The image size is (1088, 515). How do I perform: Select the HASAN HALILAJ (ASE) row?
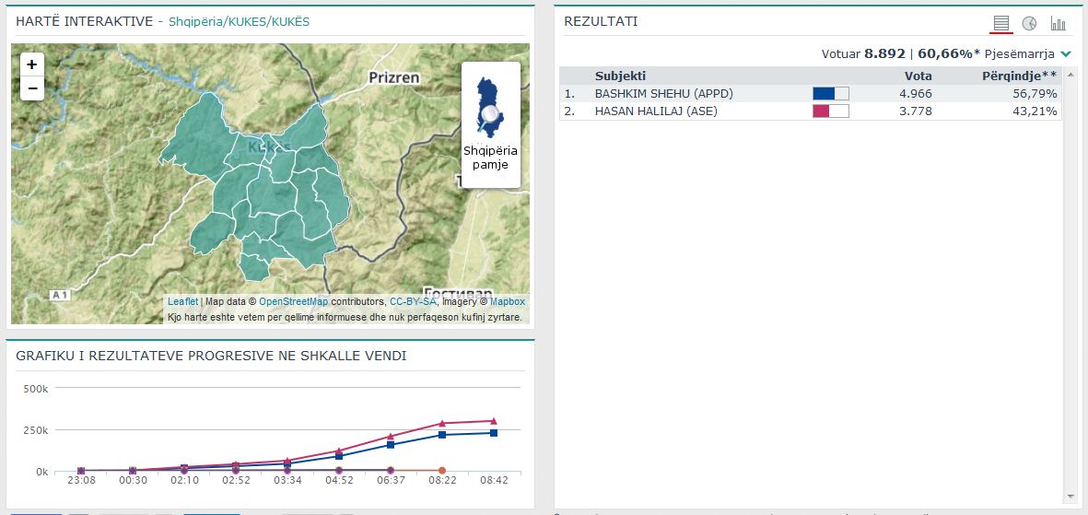click(x=656, y=111)
